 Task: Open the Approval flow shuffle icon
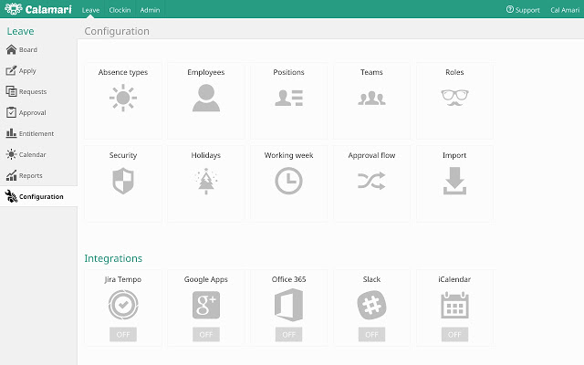[x=371, y=181]
